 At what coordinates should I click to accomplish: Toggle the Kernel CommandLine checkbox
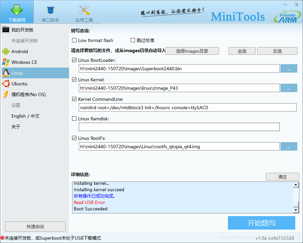pos(74,99)
